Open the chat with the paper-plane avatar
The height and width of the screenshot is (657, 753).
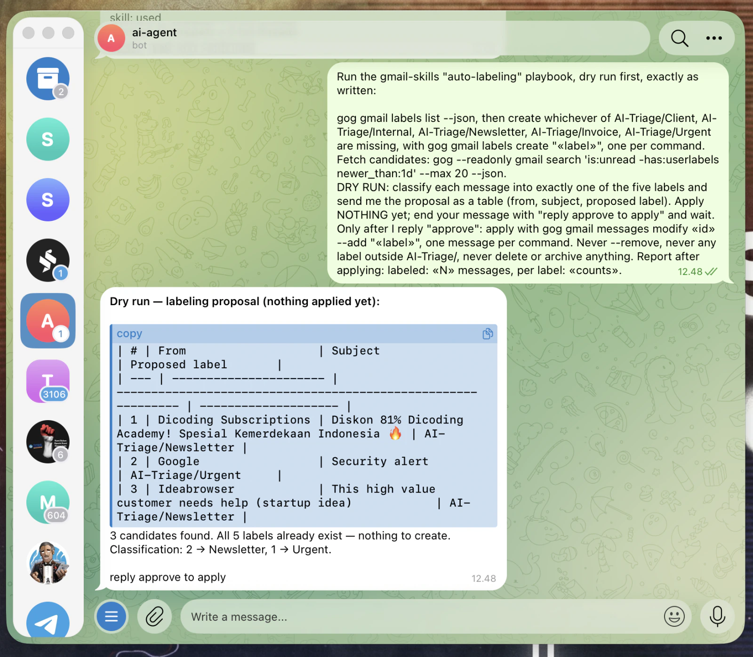[48, 621]
